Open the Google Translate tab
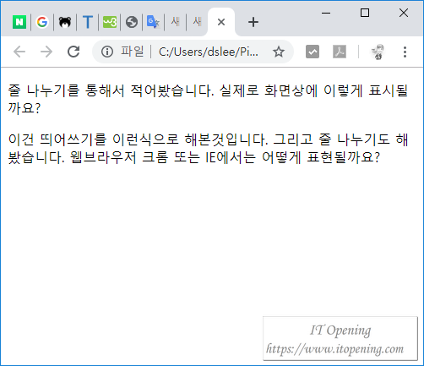The image size is (424, 366). pos(154,22)
